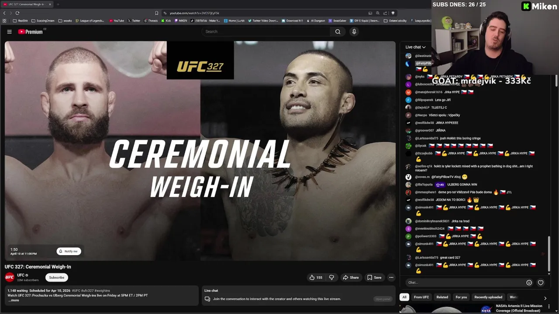
Task: Like the video with thumbs-up icon
Action: 316,277
